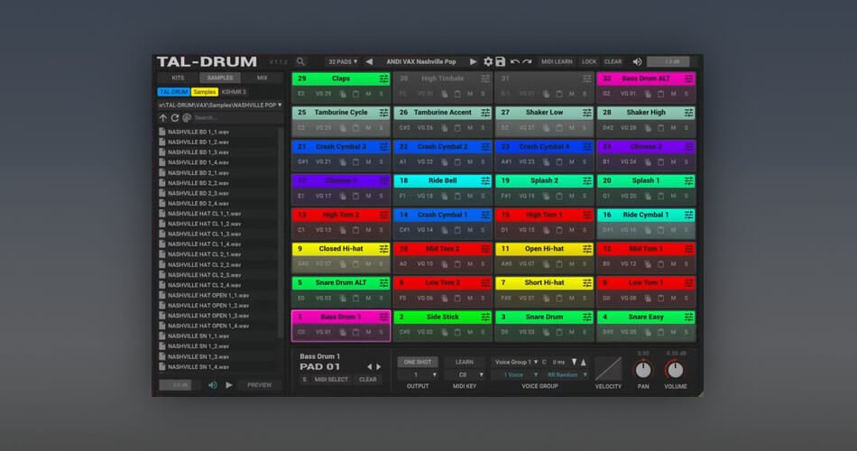Switch to the SAMPLES tab
This screenshot has height=451, width=857.
[x=220, y=78]
